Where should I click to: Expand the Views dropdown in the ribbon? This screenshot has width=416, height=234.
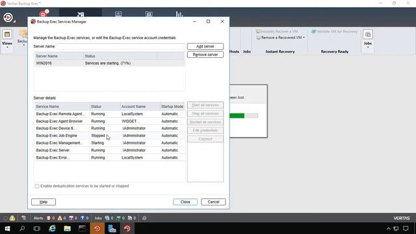[7, 47]
